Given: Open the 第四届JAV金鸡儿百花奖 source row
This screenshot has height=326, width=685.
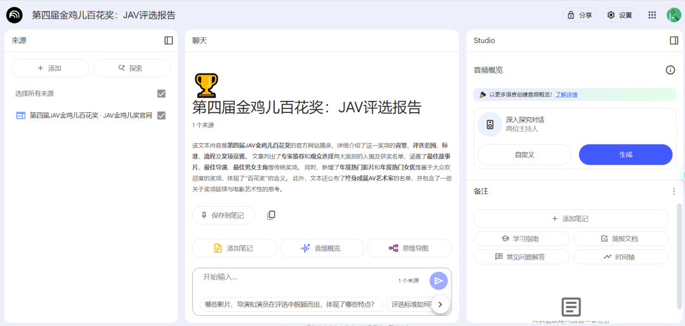Looking at the screenshot, I should (91, 115).
